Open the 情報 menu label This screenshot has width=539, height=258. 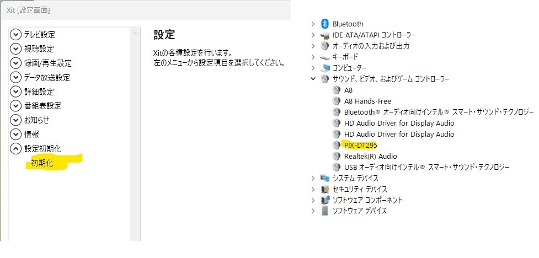click(x=31, y=135)
